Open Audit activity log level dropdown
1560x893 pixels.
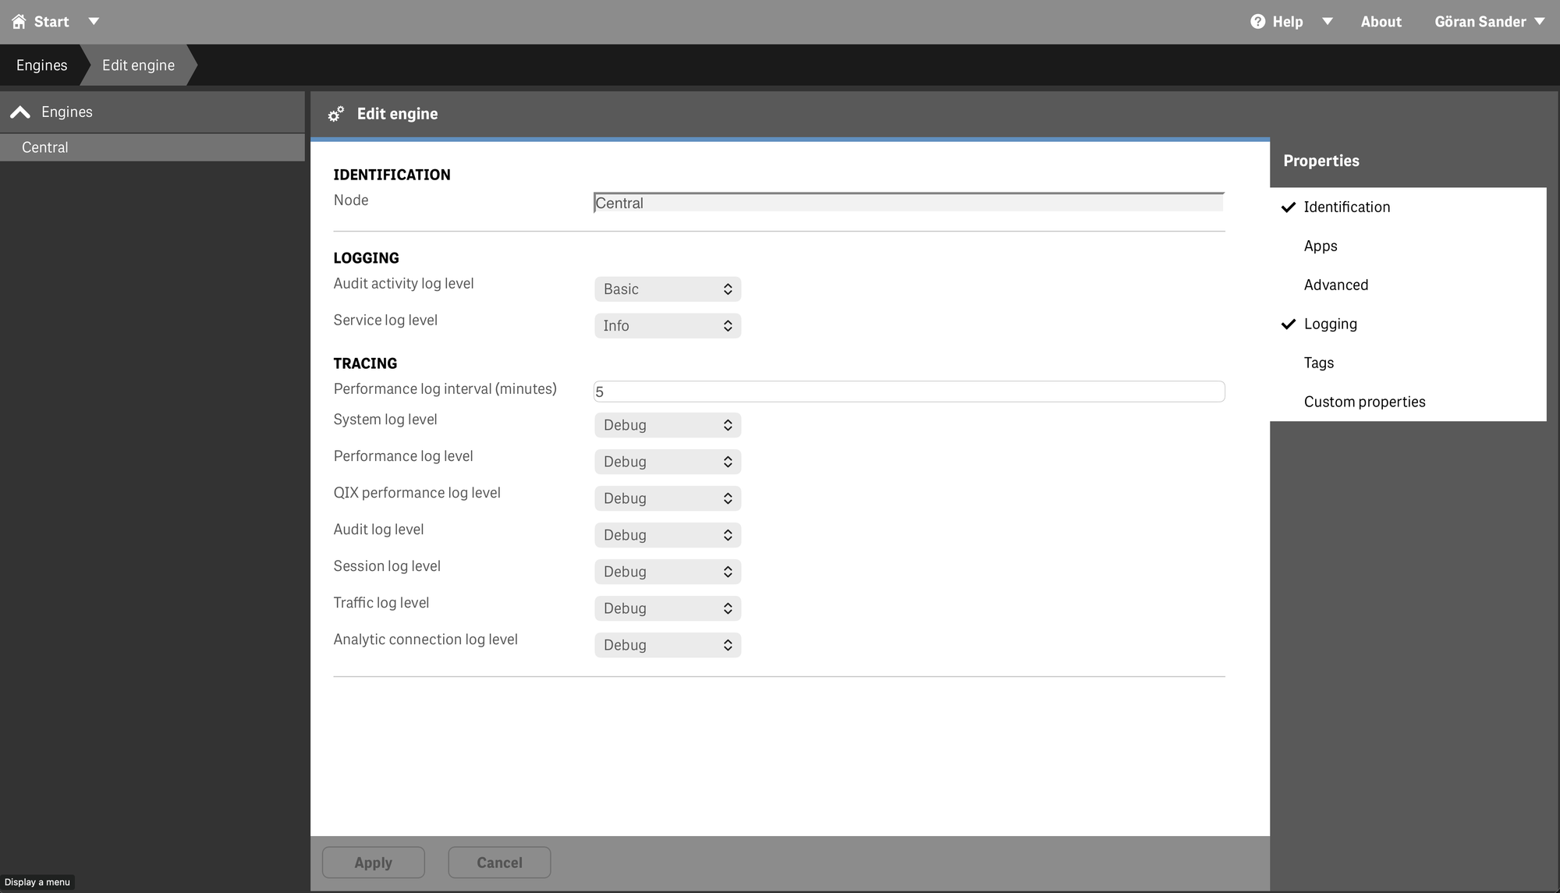click(x=668, y=289)
